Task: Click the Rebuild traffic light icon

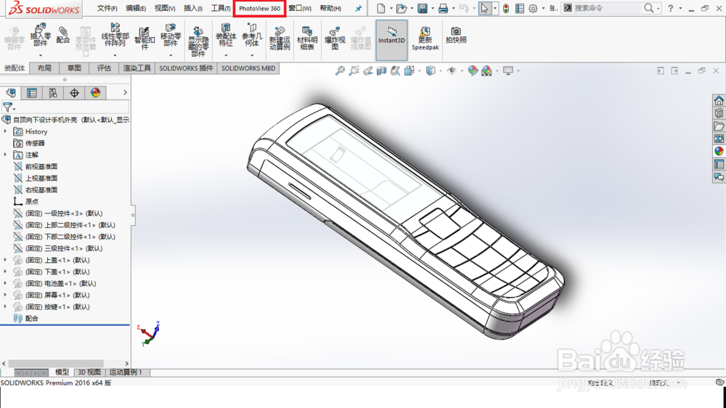Action: (x=506, y=8)
